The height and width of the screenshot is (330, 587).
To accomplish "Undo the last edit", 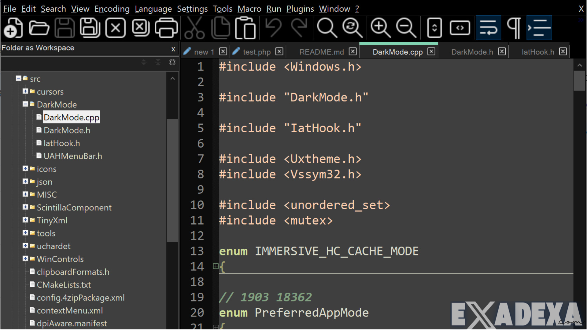I will click(273, 28).
